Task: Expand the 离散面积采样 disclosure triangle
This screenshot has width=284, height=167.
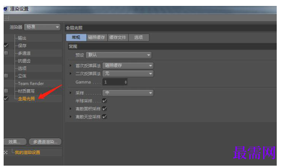Action: tap(71, 109)
